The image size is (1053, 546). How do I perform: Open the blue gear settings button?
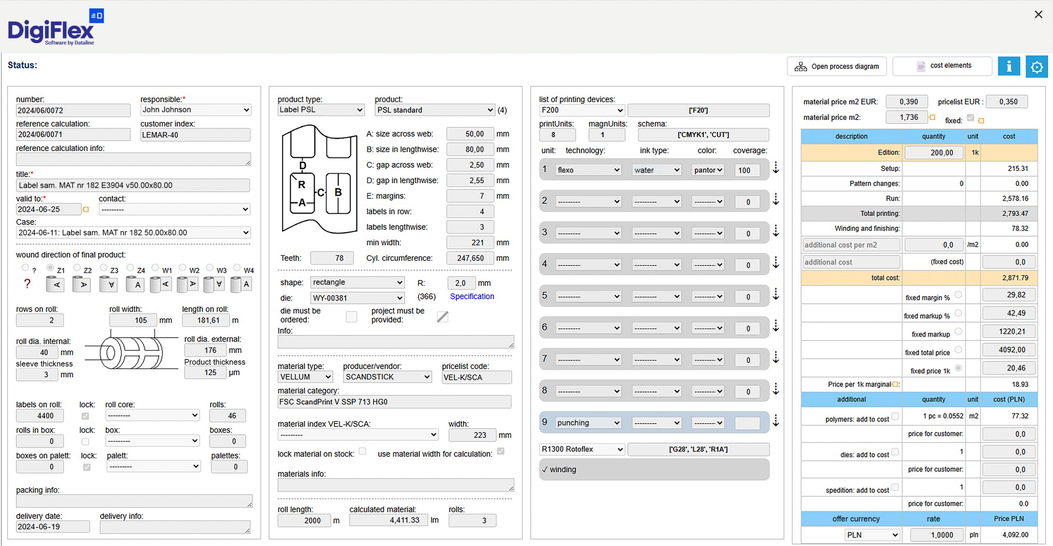(1036, 67)
